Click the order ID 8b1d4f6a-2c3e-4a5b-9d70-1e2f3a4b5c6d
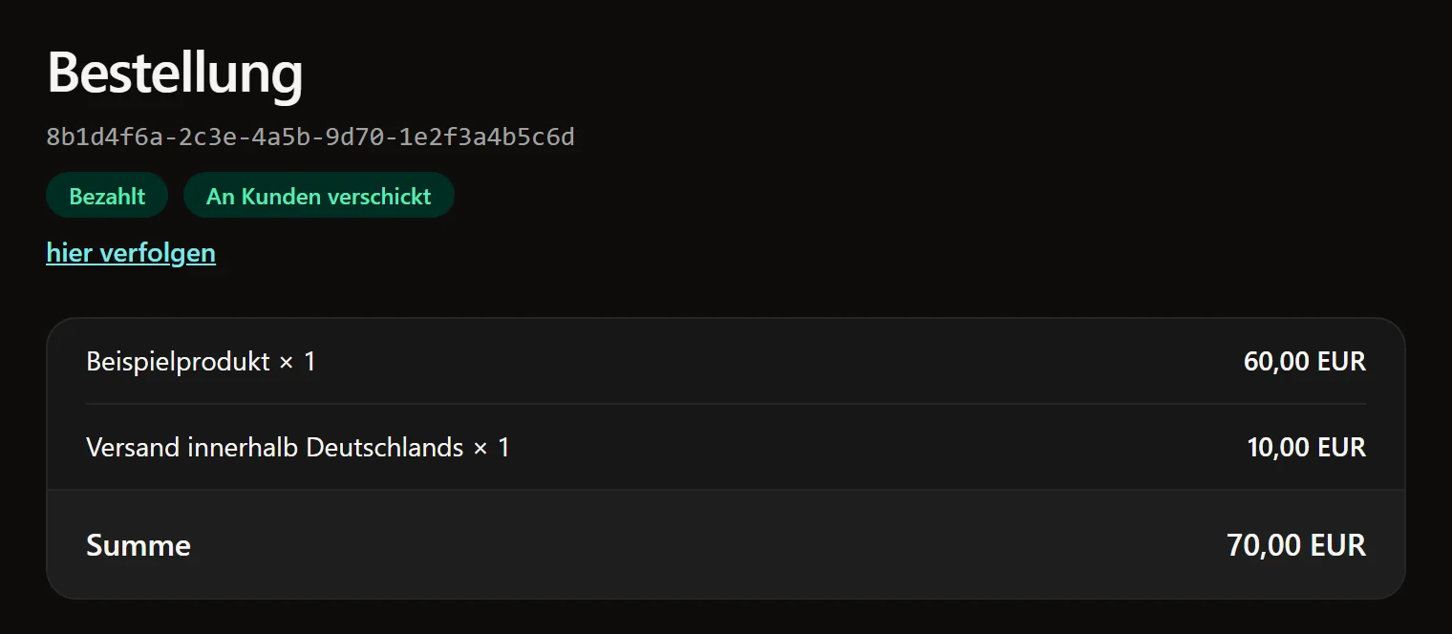 tap(310, 137)
